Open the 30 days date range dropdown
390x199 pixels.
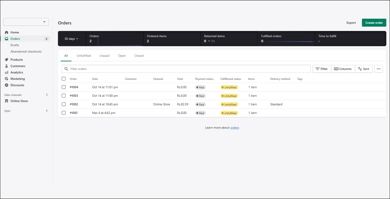(x=71, y=39)
